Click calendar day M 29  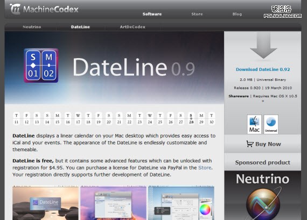(x=201, y=118)
